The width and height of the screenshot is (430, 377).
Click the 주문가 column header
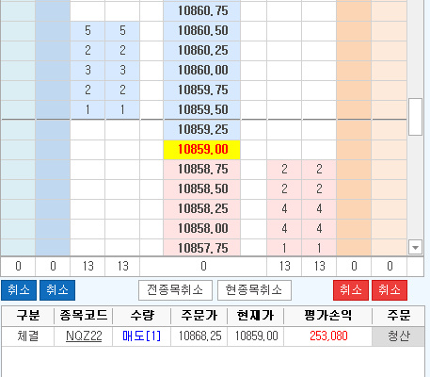pyautogui.click(x=199, y=316)
